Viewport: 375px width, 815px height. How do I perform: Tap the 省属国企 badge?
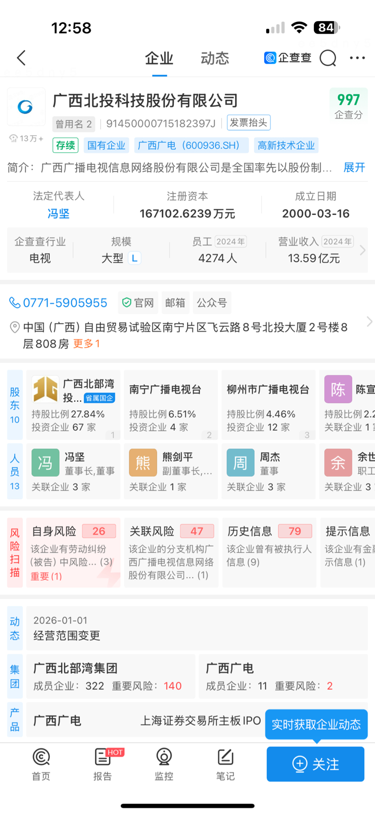click(100, 398)
